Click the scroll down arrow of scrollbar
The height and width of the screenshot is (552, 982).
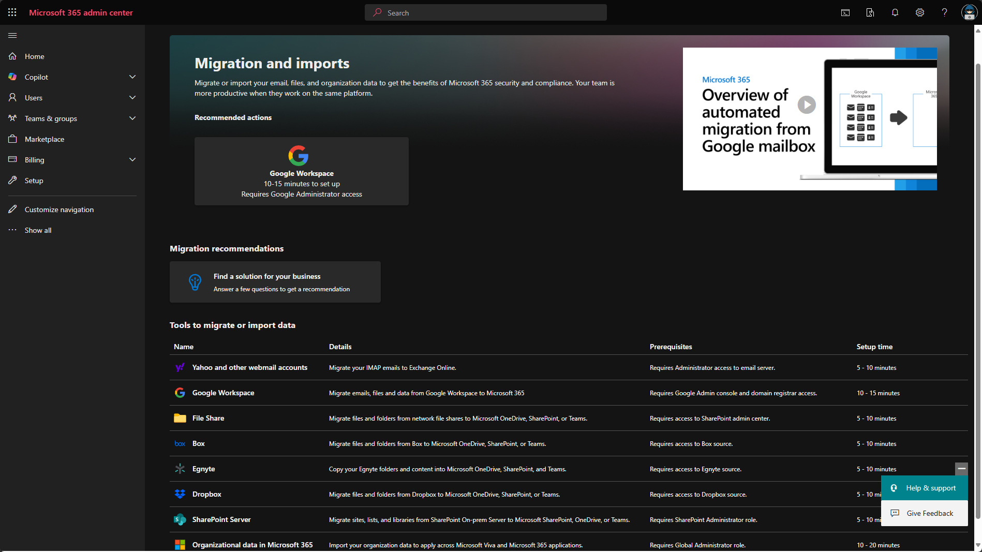978,545
